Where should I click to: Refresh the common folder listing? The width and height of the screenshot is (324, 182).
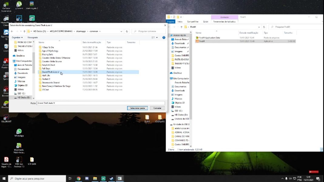click(x=127, y=32)
